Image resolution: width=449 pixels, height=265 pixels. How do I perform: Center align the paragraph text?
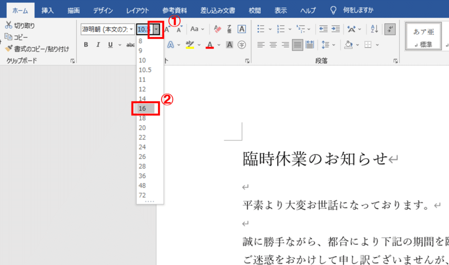(x=273, y=45)
